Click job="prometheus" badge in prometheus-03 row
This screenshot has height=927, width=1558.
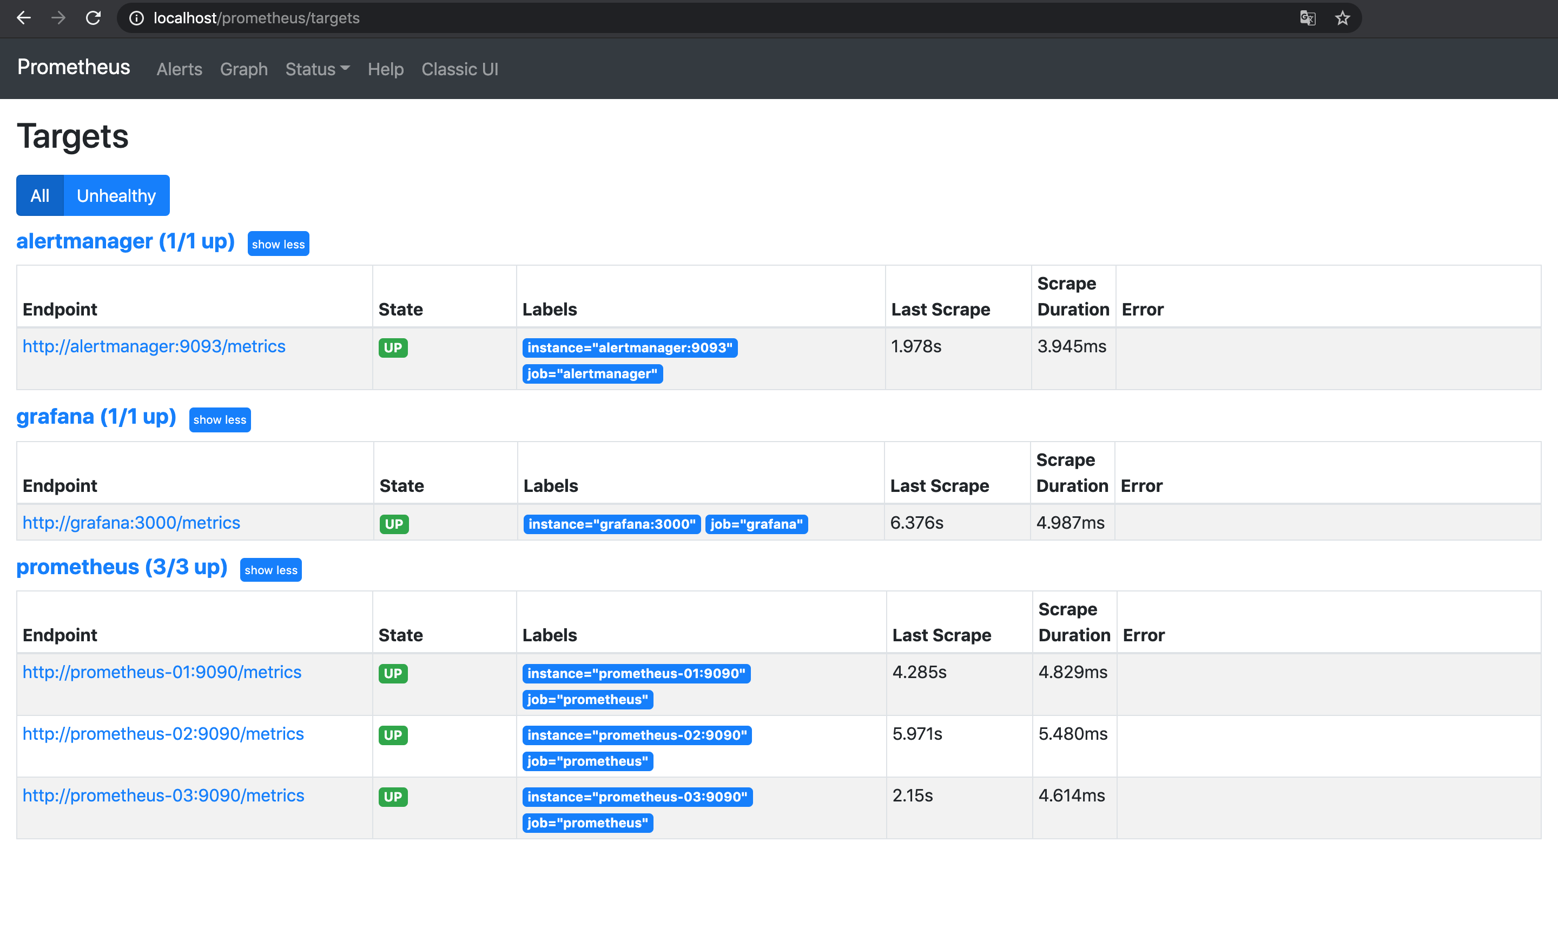point(588,823)
